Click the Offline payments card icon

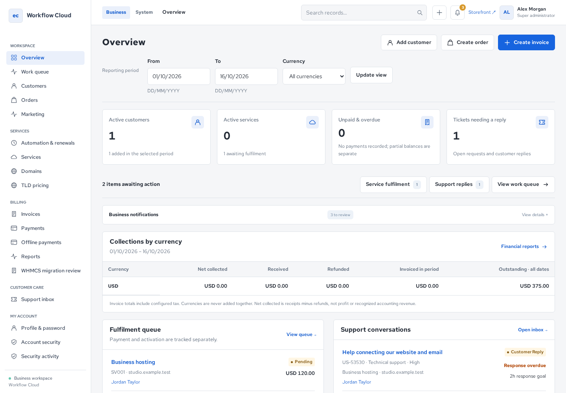tap(14, 242)
